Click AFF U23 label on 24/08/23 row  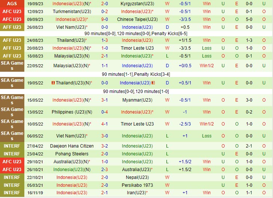[x=12, y=40]
